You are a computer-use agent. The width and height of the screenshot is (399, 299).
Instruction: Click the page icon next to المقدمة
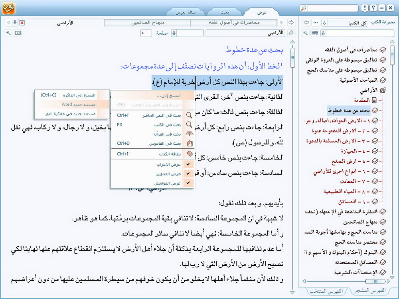[374, 100]
